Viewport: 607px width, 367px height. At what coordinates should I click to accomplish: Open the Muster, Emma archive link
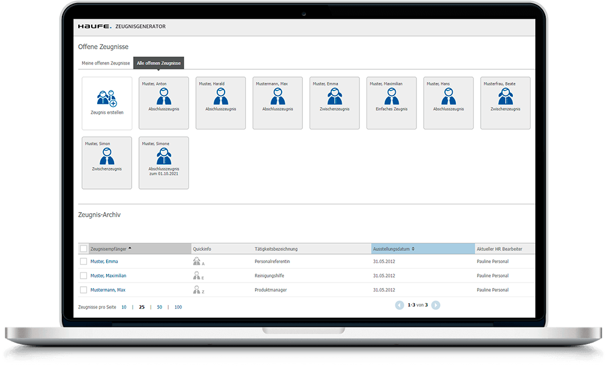(x=104, y=262)
